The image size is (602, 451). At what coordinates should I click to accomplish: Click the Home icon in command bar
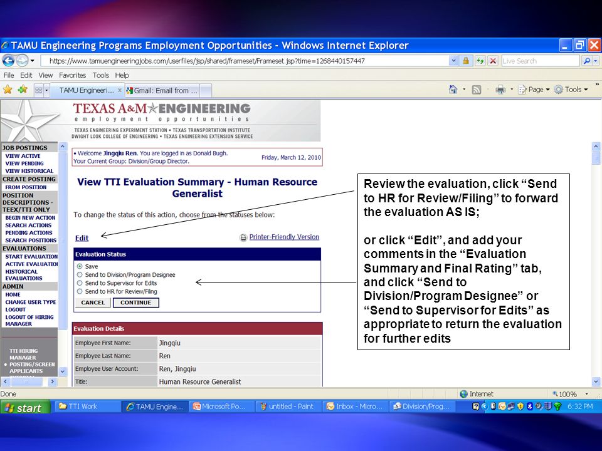(x=453, y=90)
